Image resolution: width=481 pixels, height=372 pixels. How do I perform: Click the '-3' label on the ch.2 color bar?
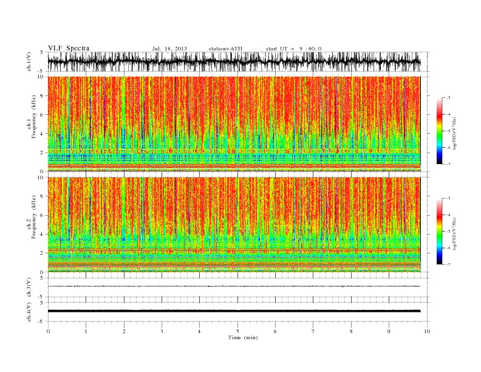tap(448, 198)
